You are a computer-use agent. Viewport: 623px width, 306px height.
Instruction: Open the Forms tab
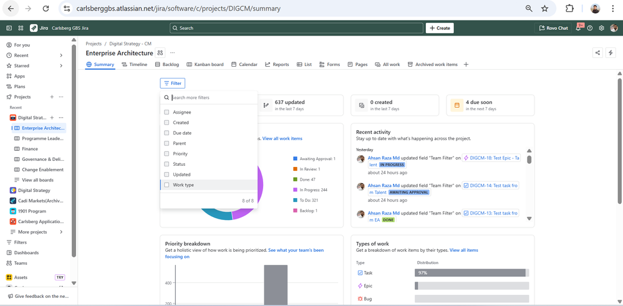click(x=329, y=64)
